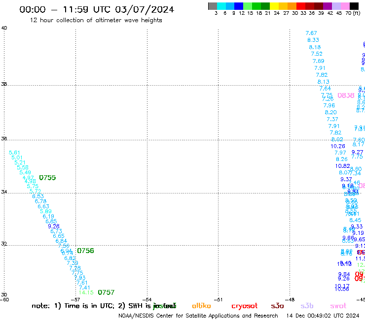Click the 0757 green pass time label
365x320 pixels.
point(106,292)
